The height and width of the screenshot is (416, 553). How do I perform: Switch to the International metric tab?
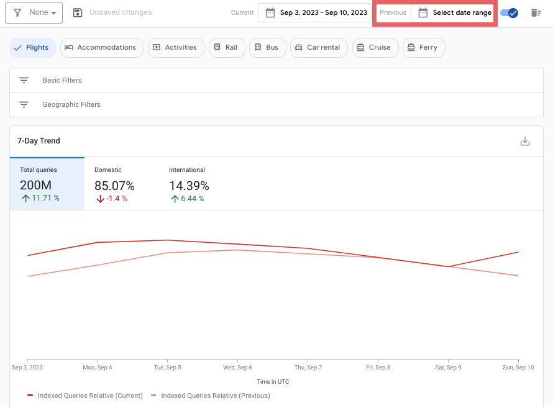pos(188,184)
